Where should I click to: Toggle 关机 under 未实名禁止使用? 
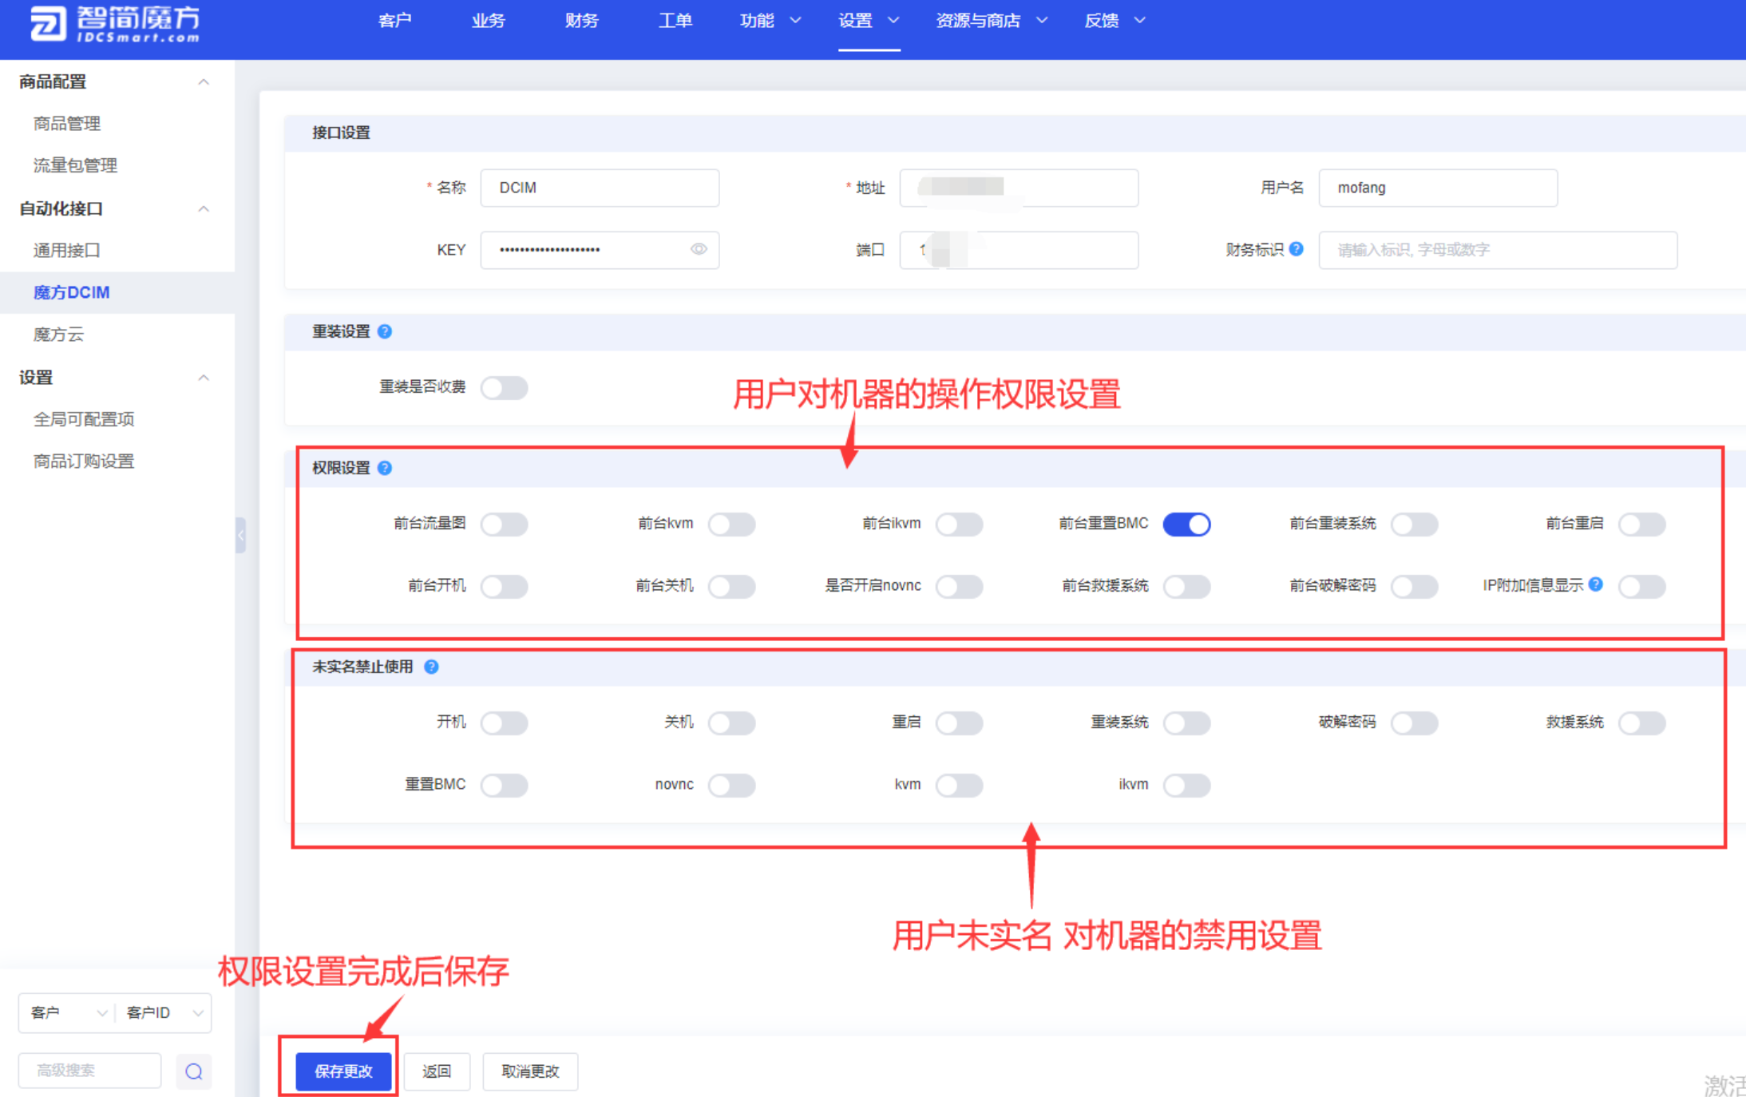point(731,723)
